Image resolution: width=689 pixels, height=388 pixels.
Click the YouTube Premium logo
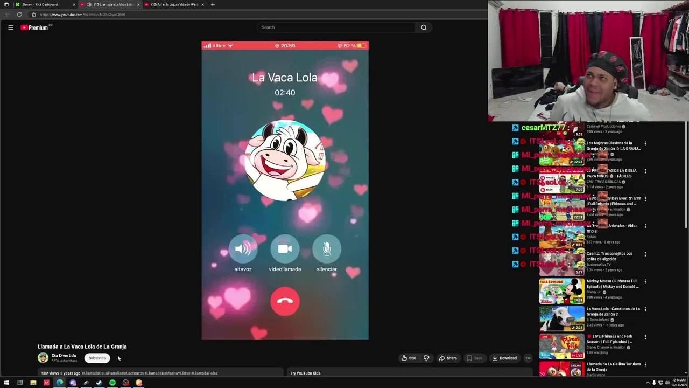click(x=34, y=27)
